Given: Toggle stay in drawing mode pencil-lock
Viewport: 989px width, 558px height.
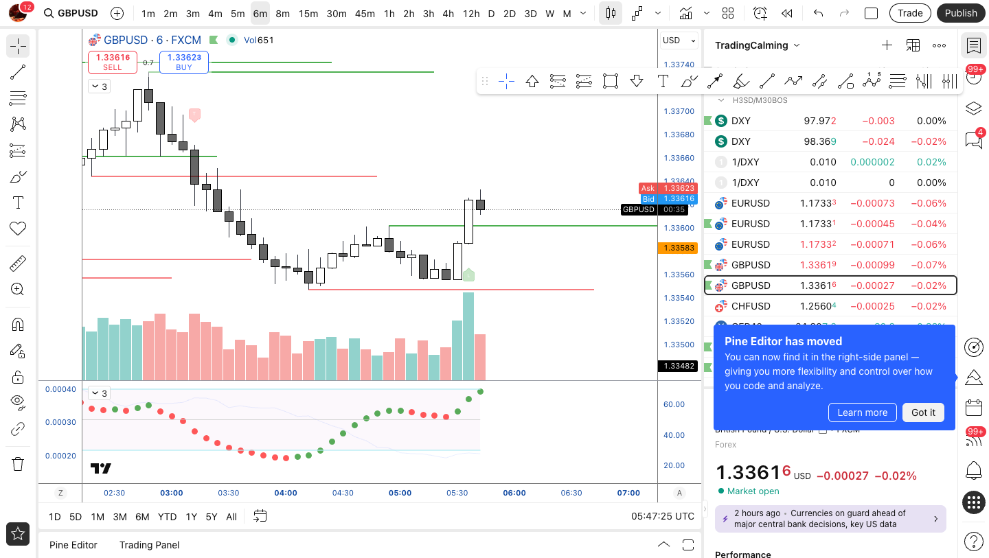Looking at the screenshot, I should 18,351.
